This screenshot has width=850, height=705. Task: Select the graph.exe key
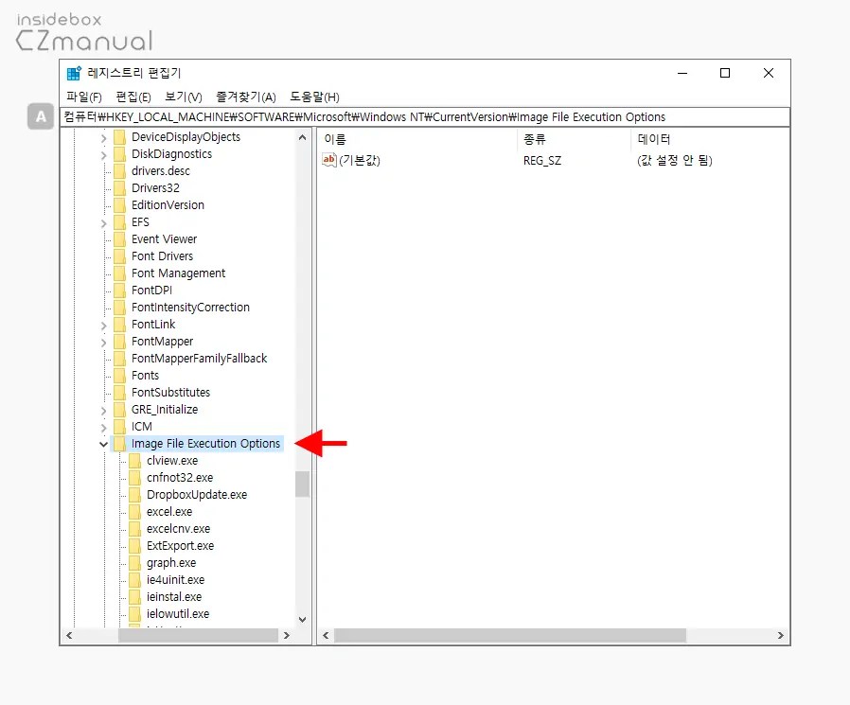171,563
